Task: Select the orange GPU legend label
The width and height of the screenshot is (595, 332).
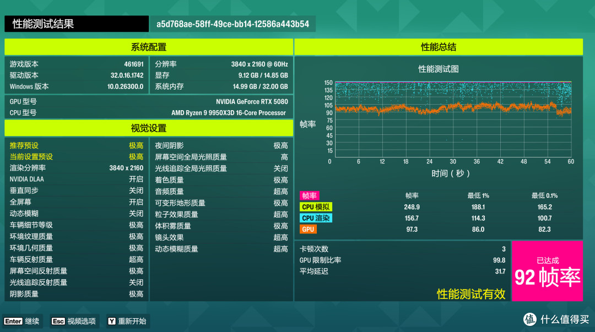Action: tap(308, 229)
